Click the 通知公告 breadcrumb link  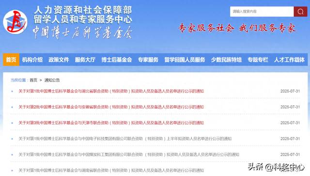point(52,80)
